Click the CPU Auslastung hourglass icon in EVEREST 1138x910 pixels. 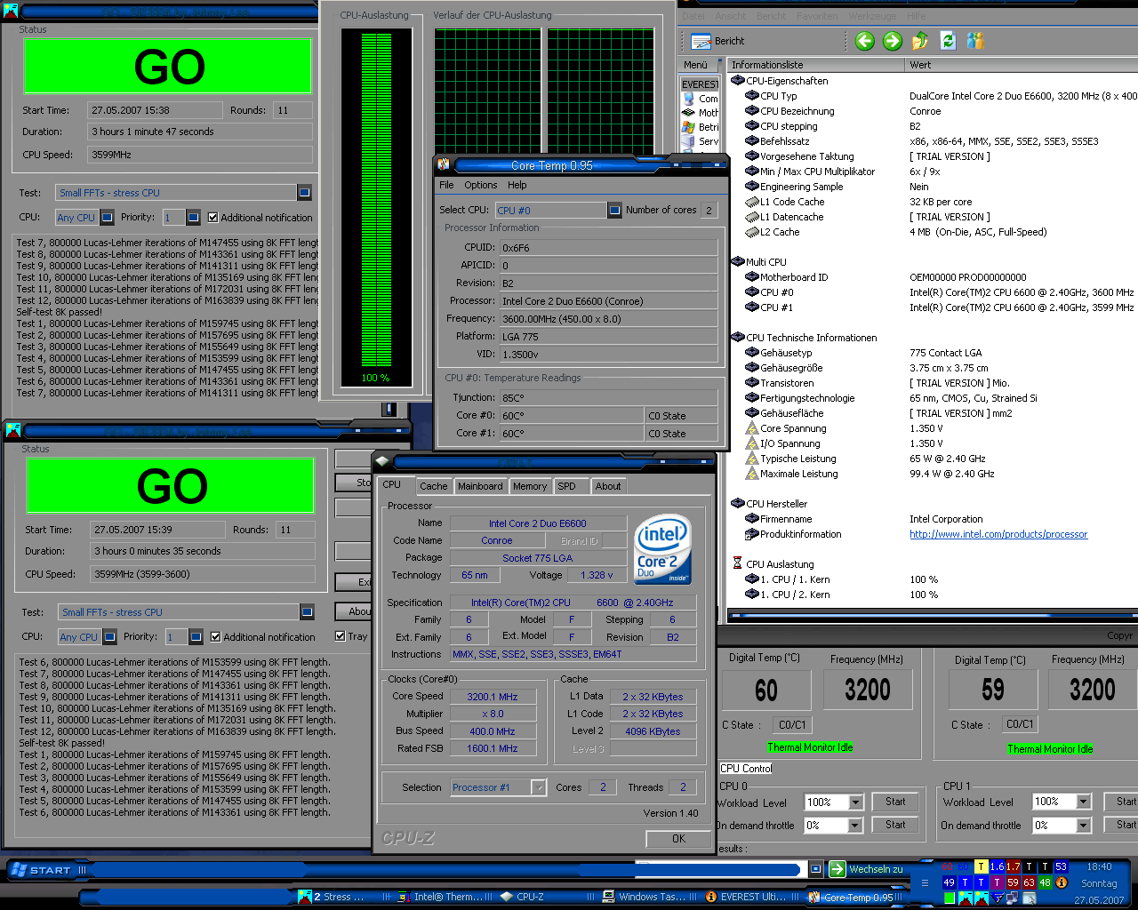737,563
